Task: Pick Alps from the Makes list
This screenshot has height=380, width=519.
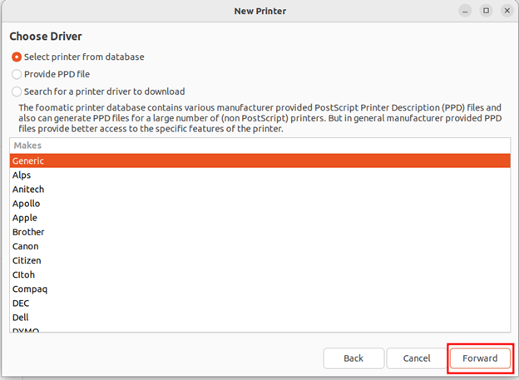Action: point(22,175)
